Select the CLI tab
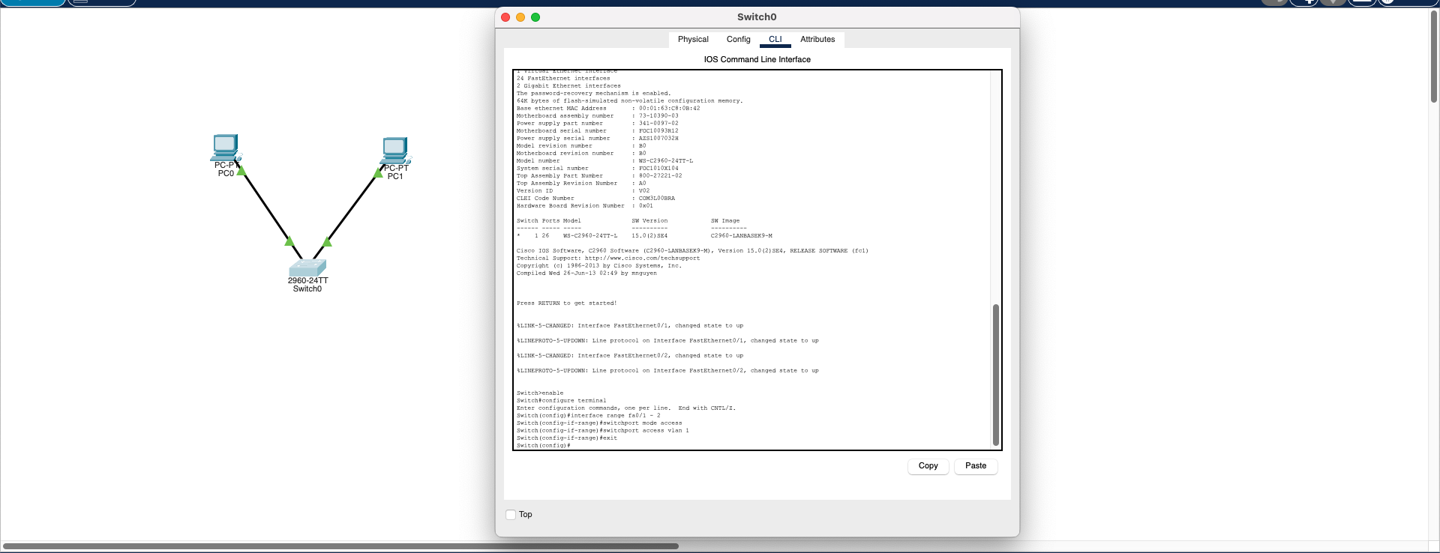This screenshot has width=1440, height=553. point(775,40)
